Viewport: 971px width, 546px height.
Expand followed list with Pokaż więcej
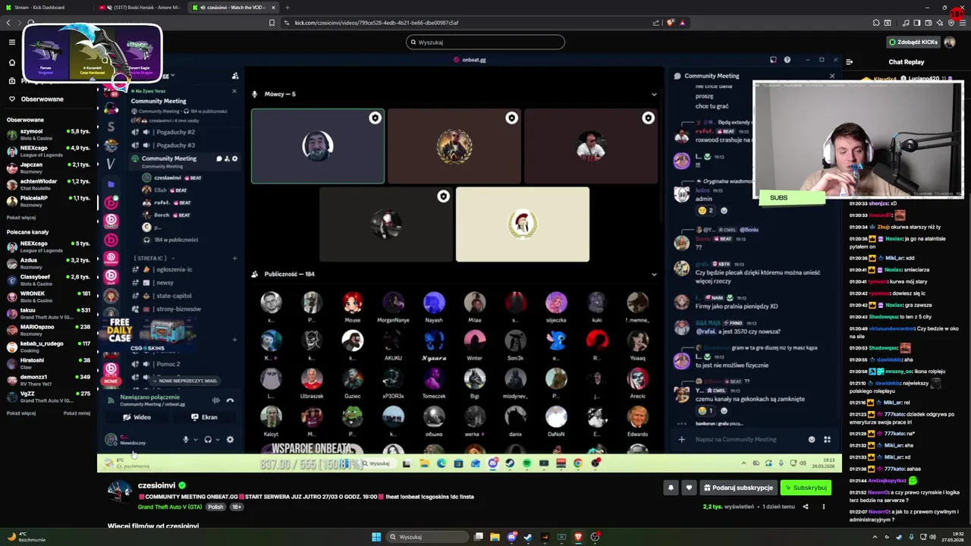(x=21, y=218)
